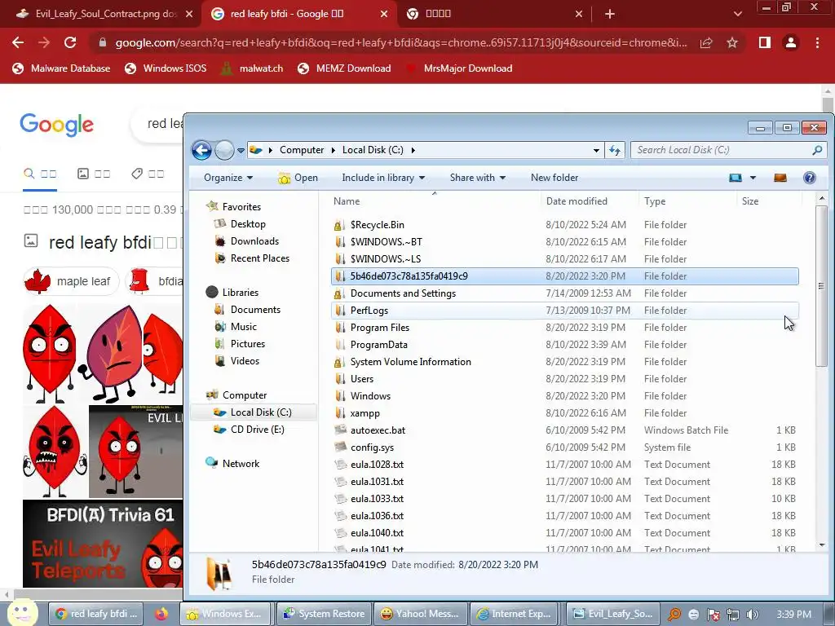This screenshot has width=835, height=626.
Task: Select Desktop in Favorites
Action: [248, 224]
